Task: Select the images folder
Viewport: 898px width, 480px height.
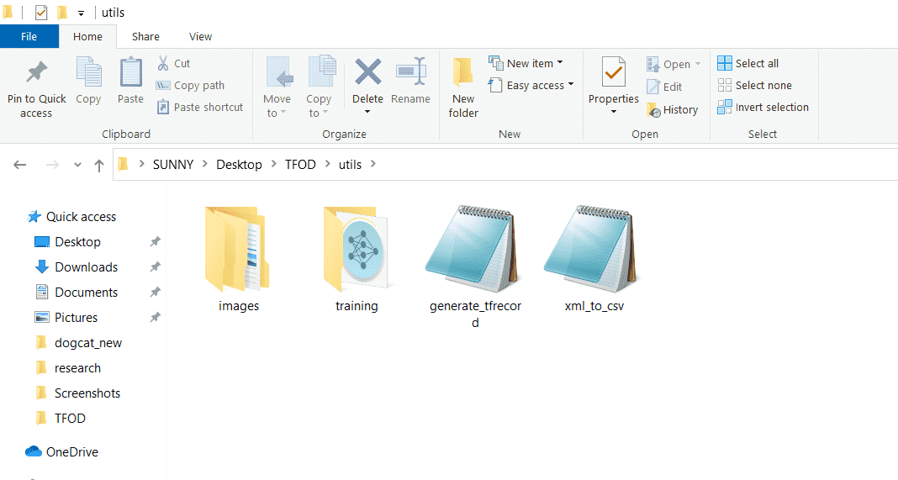Action: click(x=238, y=260)
